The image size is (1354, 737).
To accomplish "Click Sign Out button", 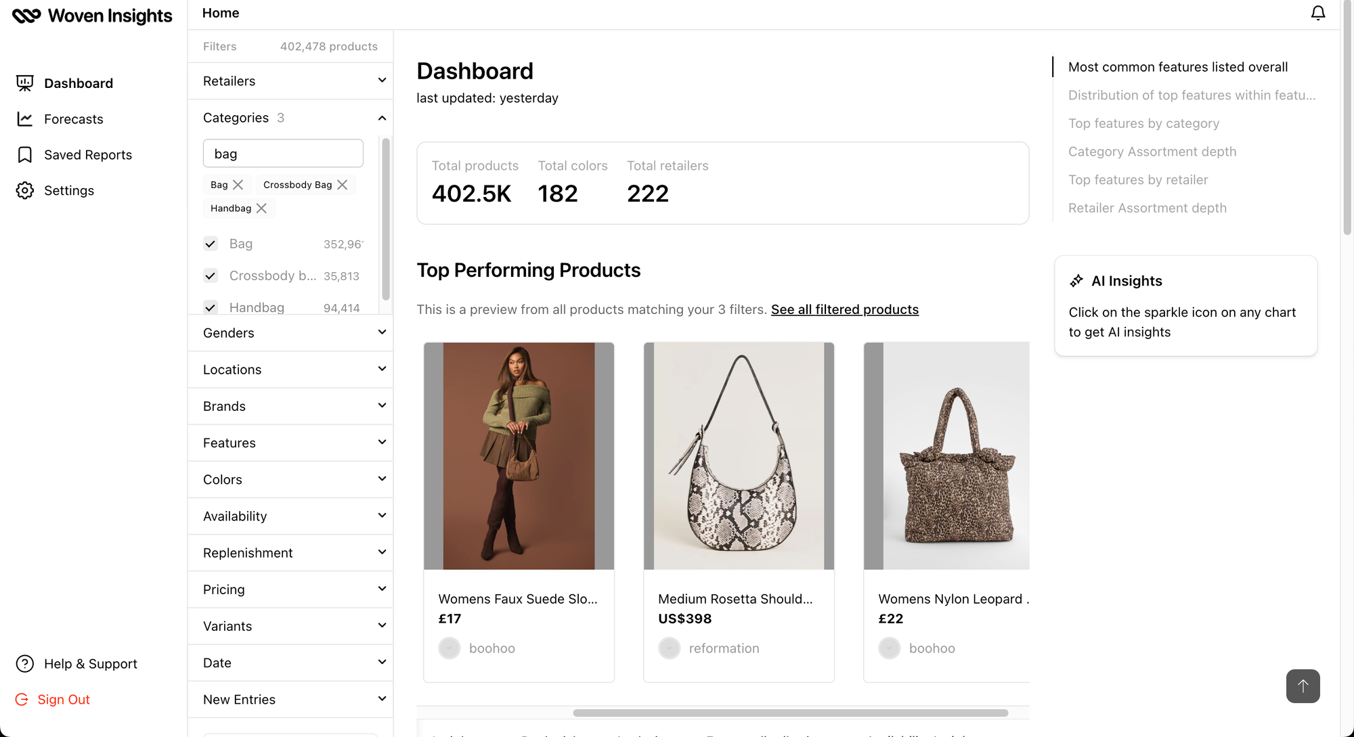I will (64, 699).
